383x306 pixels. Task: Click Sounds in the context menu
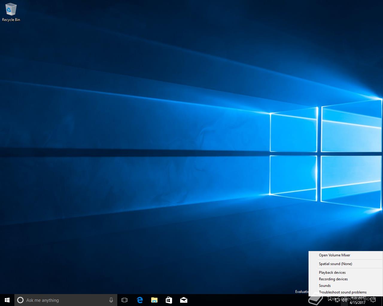pyautogui.click(x=325, y=286)
